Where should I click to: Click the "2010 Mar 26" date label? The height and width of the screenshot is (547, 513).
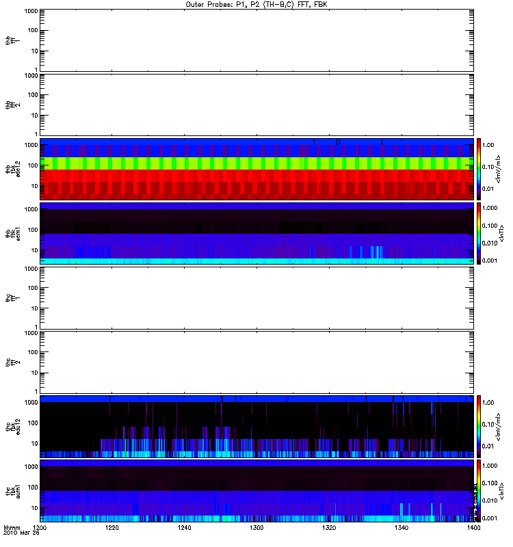tap(22, 533)
